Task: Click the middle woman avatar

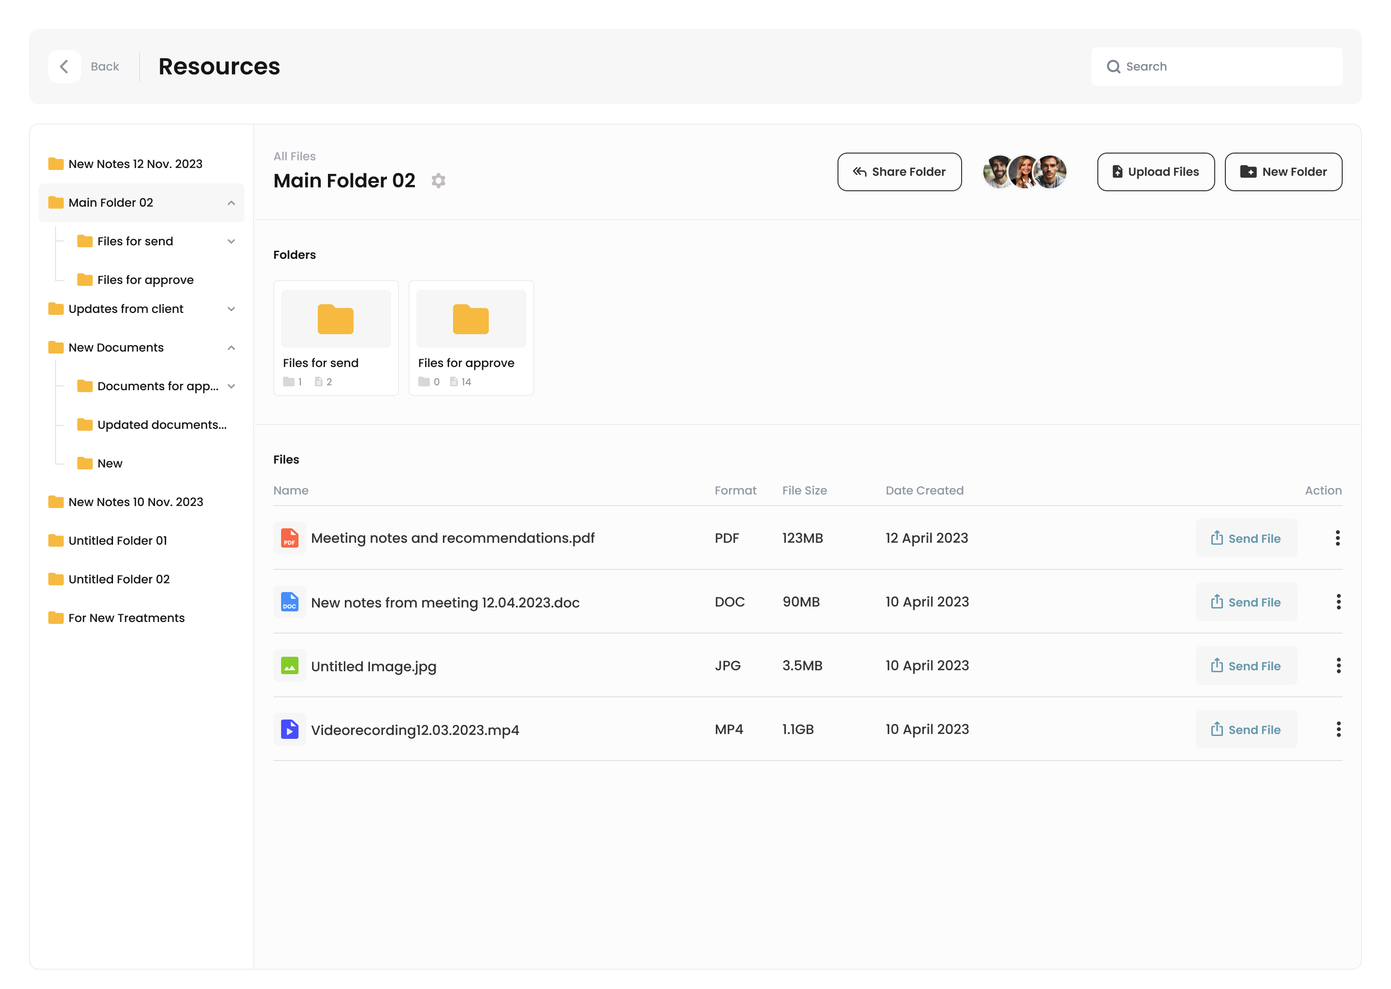Action: tap(1024, 172)
